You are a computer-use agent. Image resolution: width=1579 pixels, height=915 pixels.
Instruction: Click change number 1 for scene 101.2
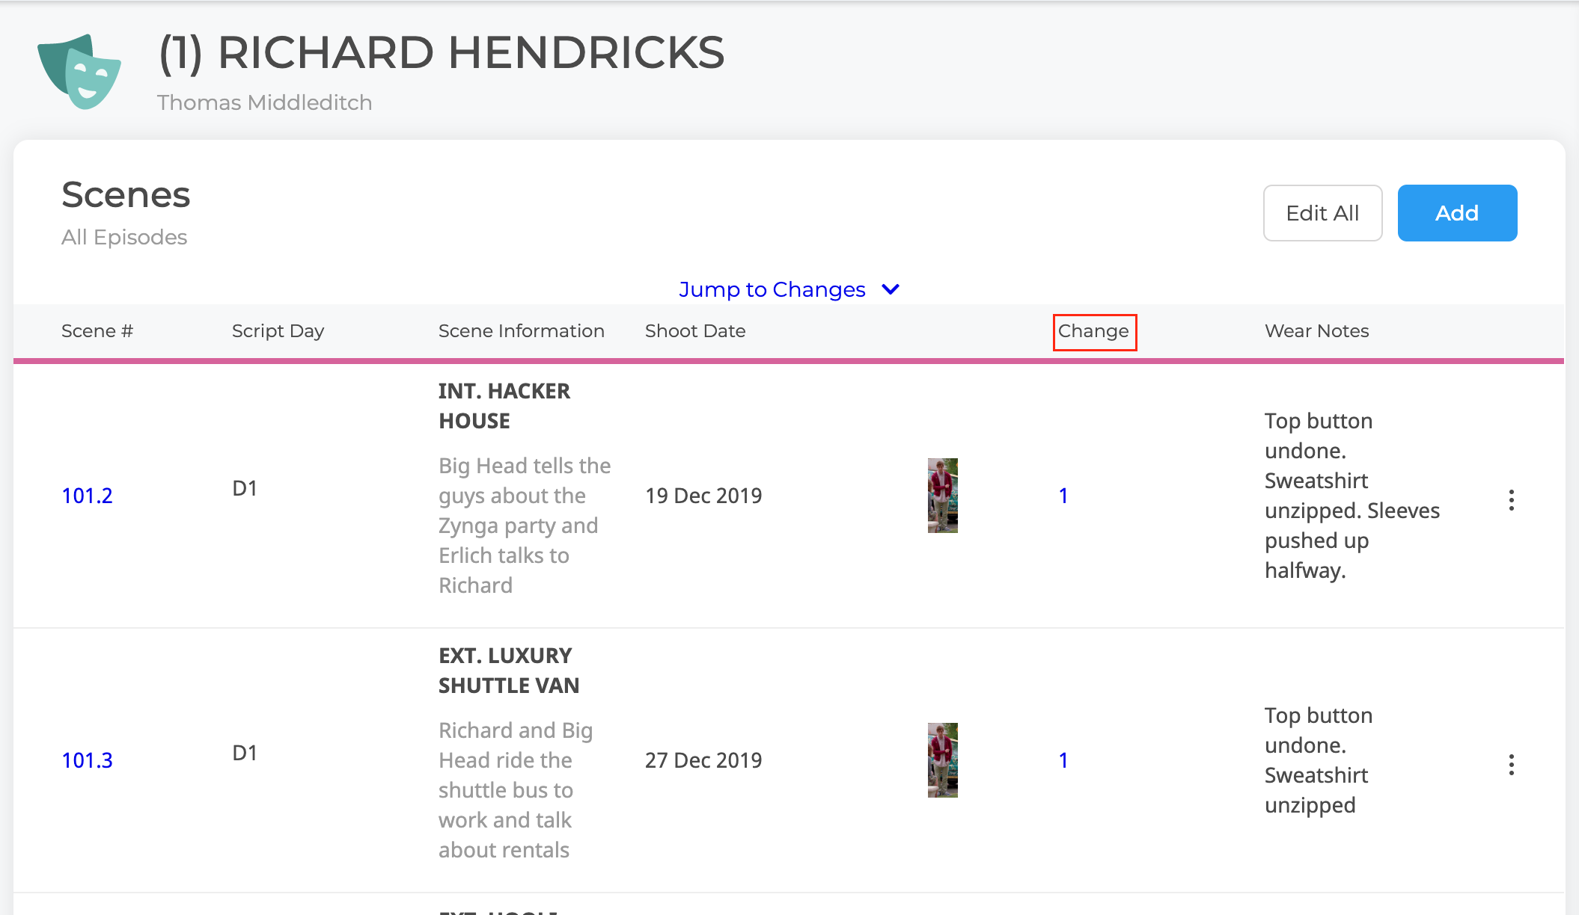coord(1063,496)
